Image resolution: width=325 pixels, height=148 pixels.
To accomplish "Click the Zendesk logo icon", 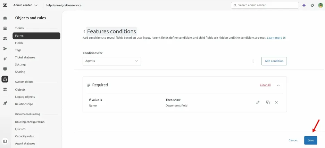I will 5,6.
